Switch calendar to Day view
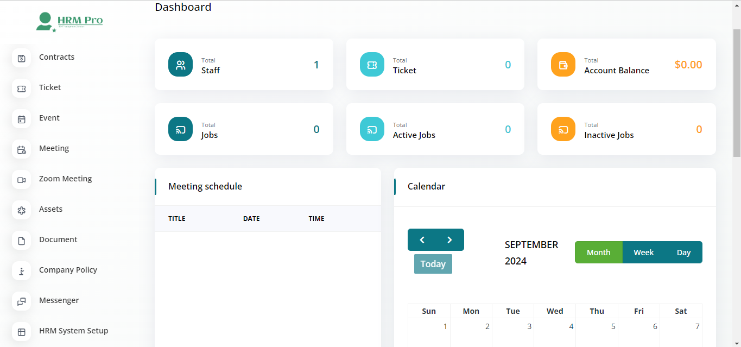This screenshot has width=741, height=347. (683, 253)
